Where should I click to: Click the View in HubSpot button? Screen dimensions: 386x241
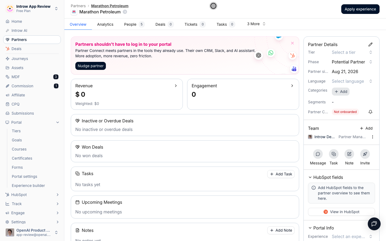pos(342,212)
